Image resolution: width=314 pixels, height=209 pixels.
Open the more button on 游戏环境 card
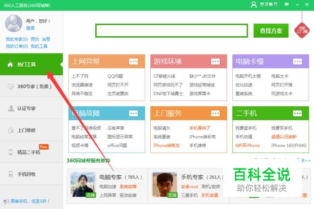click(215, 61)
